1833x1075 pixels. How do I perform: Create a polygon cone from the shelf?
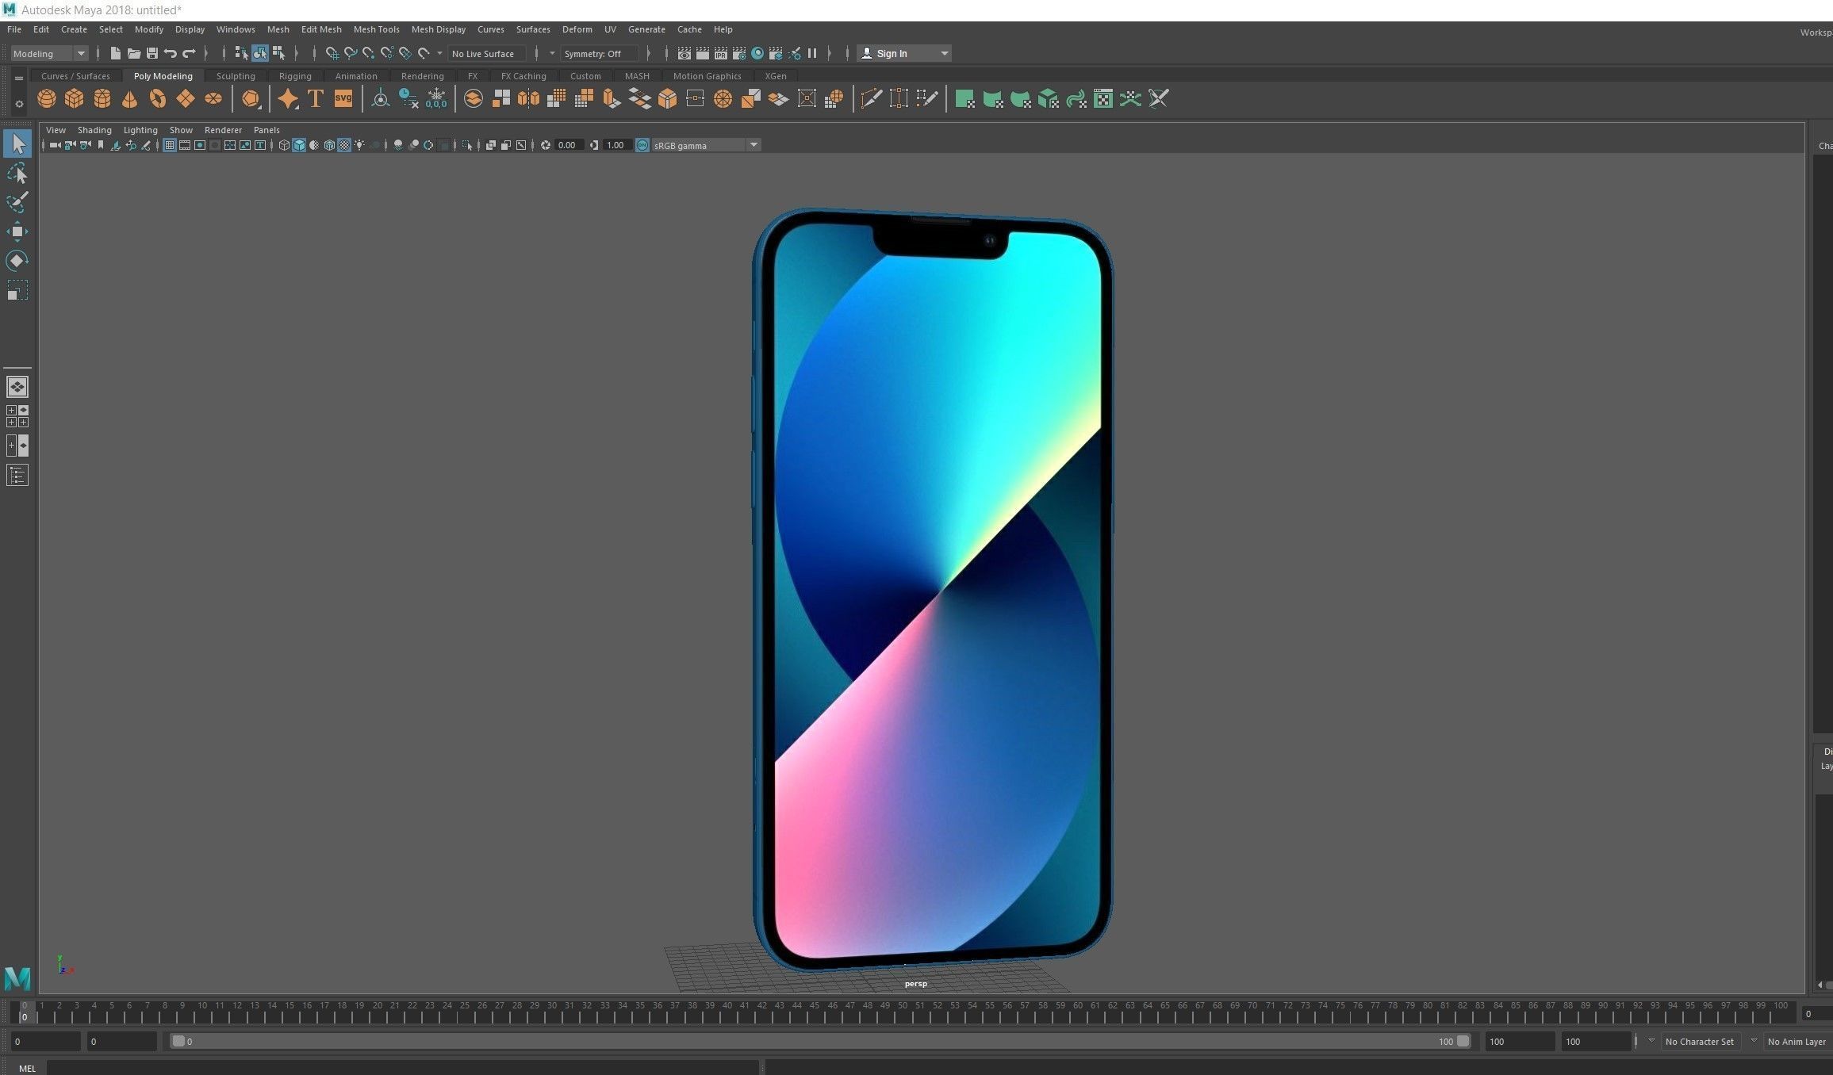(129, 98)
